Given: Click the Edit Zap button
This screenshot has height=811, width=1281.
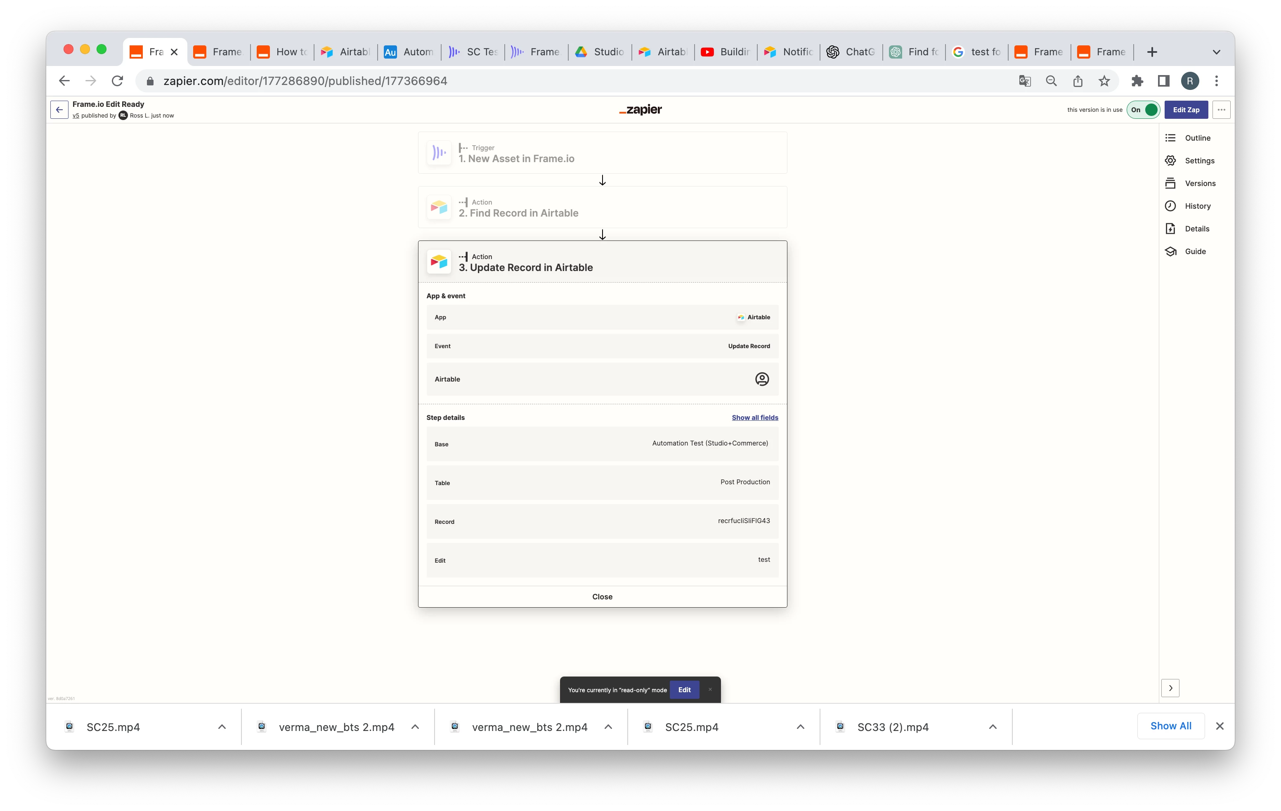Looking at the screenshot, I should 1186,110.
